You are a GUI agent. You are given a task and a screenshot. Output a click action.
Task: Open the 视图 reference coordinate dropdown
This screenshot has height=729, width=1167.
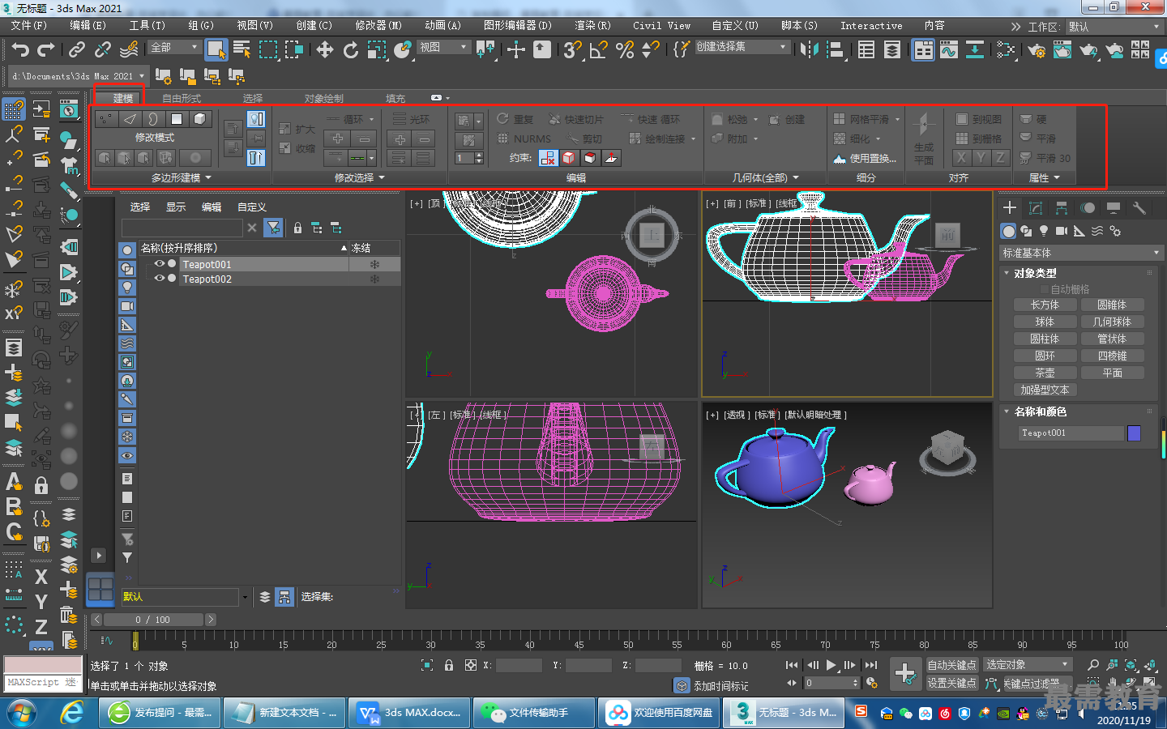tap(443, 47)
